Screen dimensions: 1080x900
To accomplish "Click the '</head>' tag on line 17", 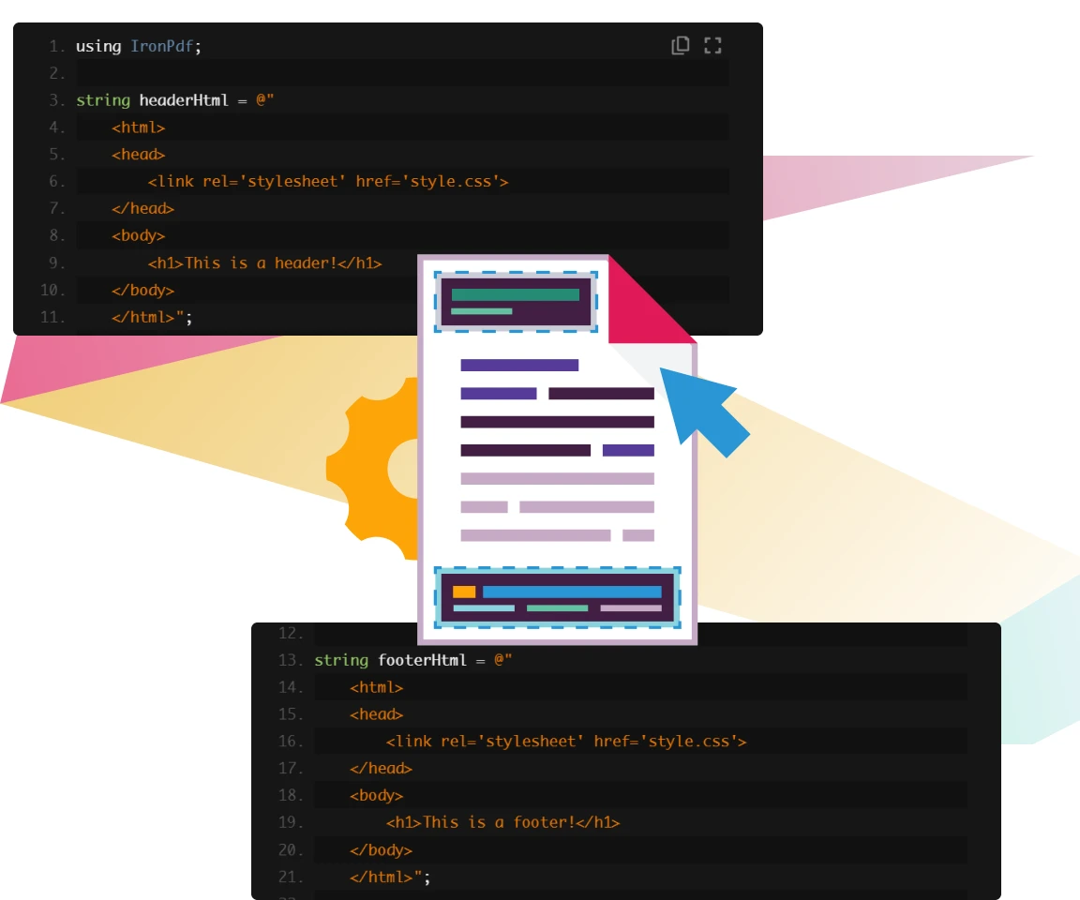I will point(381,769).
